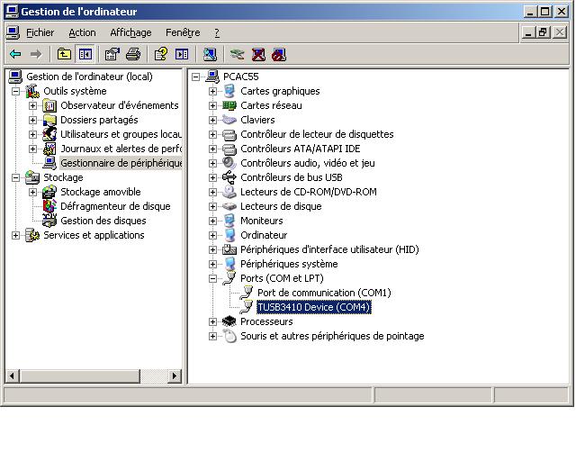Click the Claviers keyboard icon
The height and width of the screenshot is (461, 576).
pos(229,120)
